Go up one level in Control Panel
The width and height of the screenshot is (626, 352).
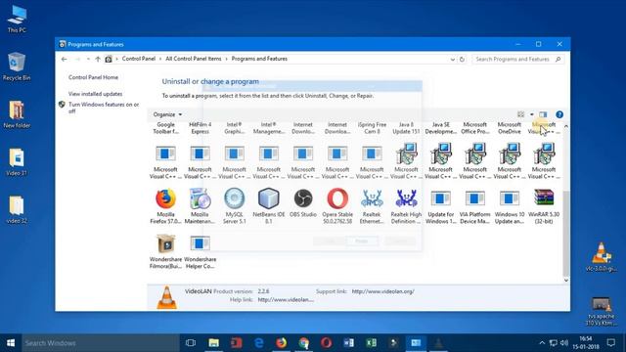coord(98,59)
